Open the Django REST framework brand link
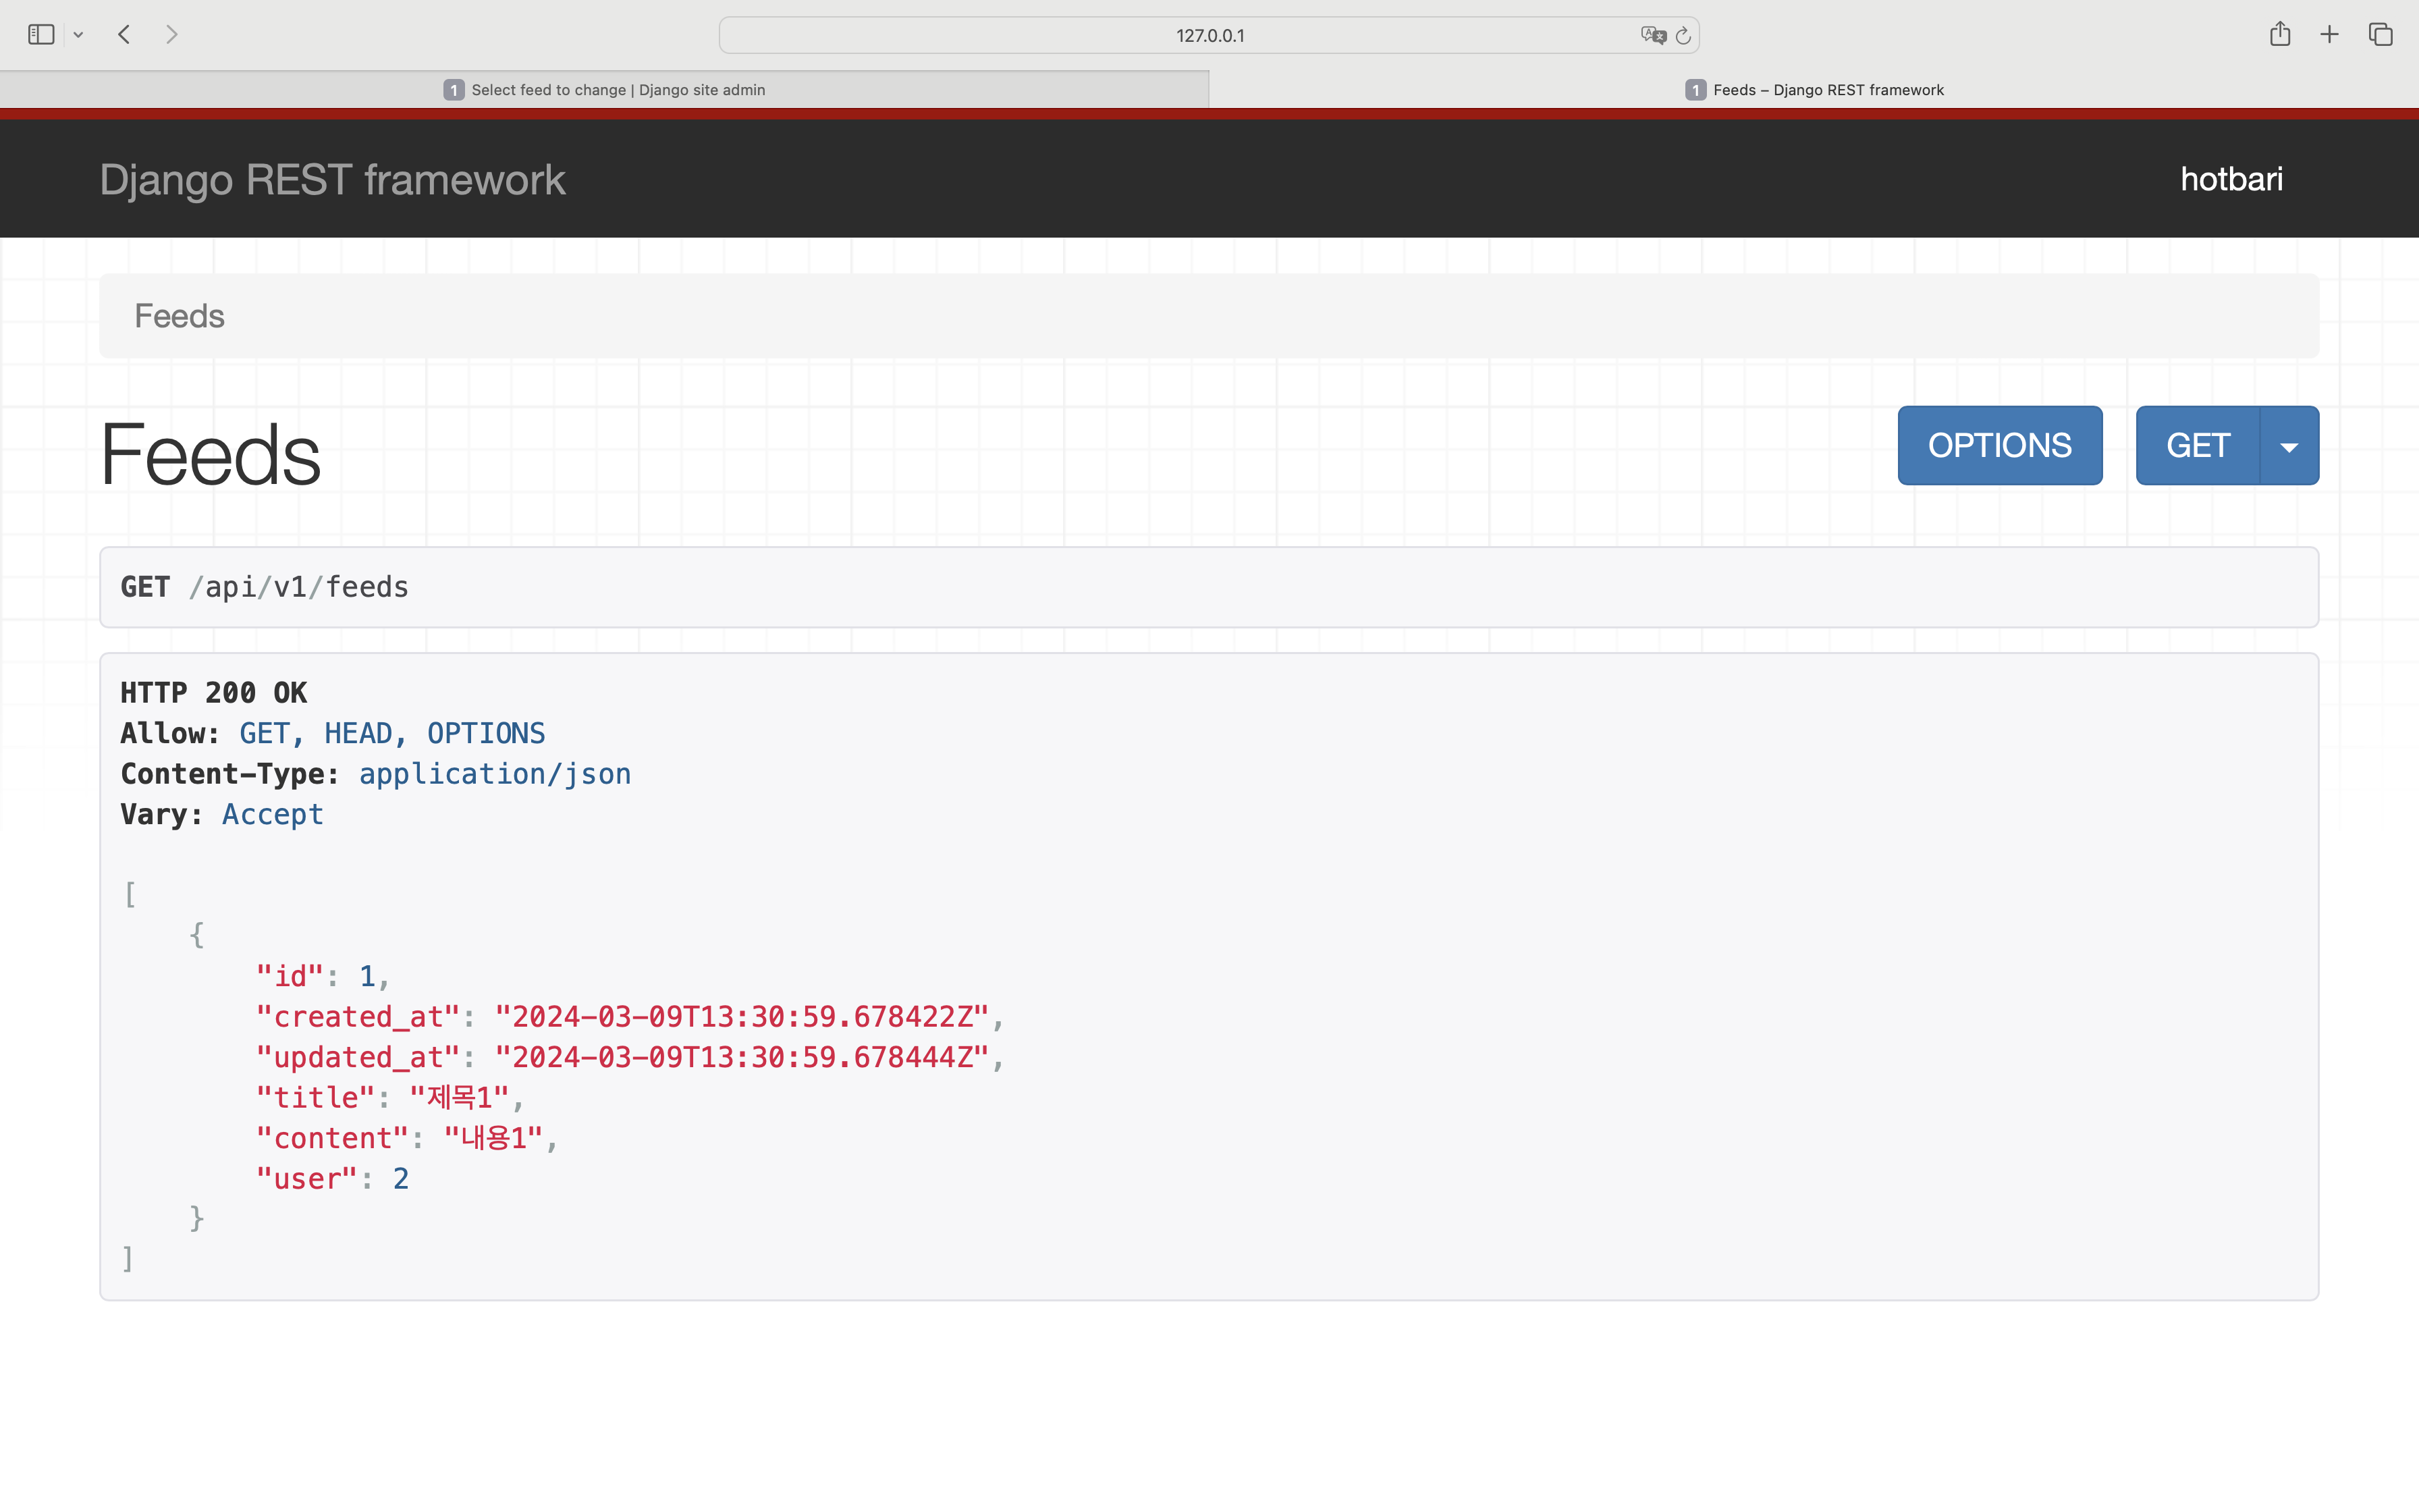 click(333, 180)
